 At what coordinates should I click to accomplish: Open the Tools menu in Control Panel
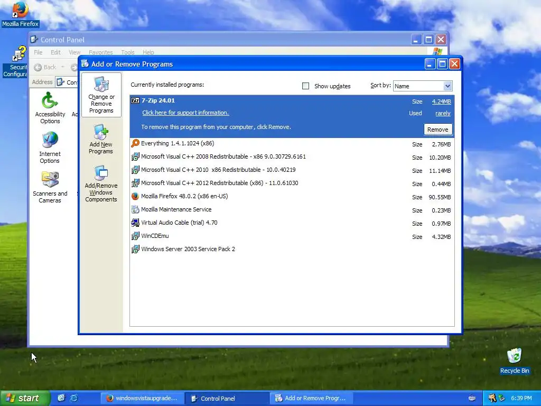128,52
